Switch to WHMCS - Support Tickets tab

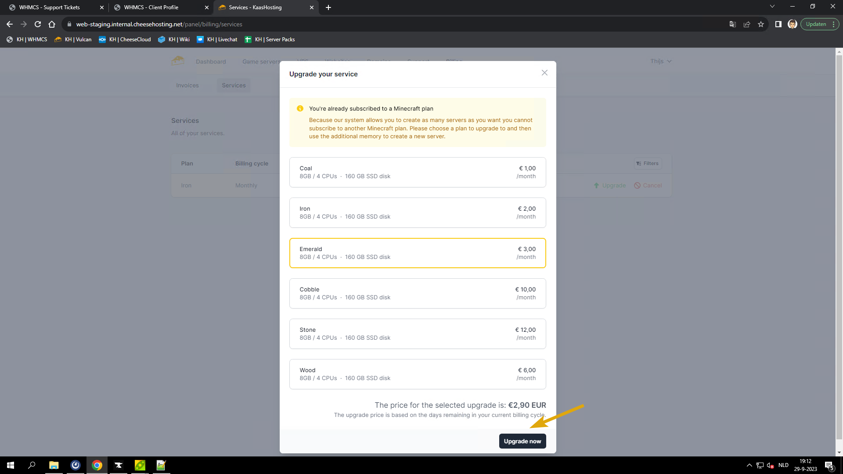point(49,7)
